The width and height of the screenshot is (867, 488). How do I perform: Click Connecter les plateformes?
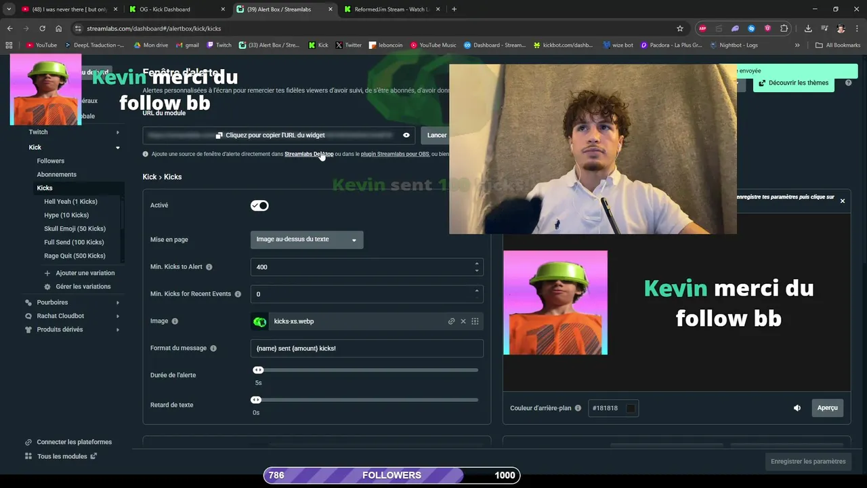tap(68, 442)
